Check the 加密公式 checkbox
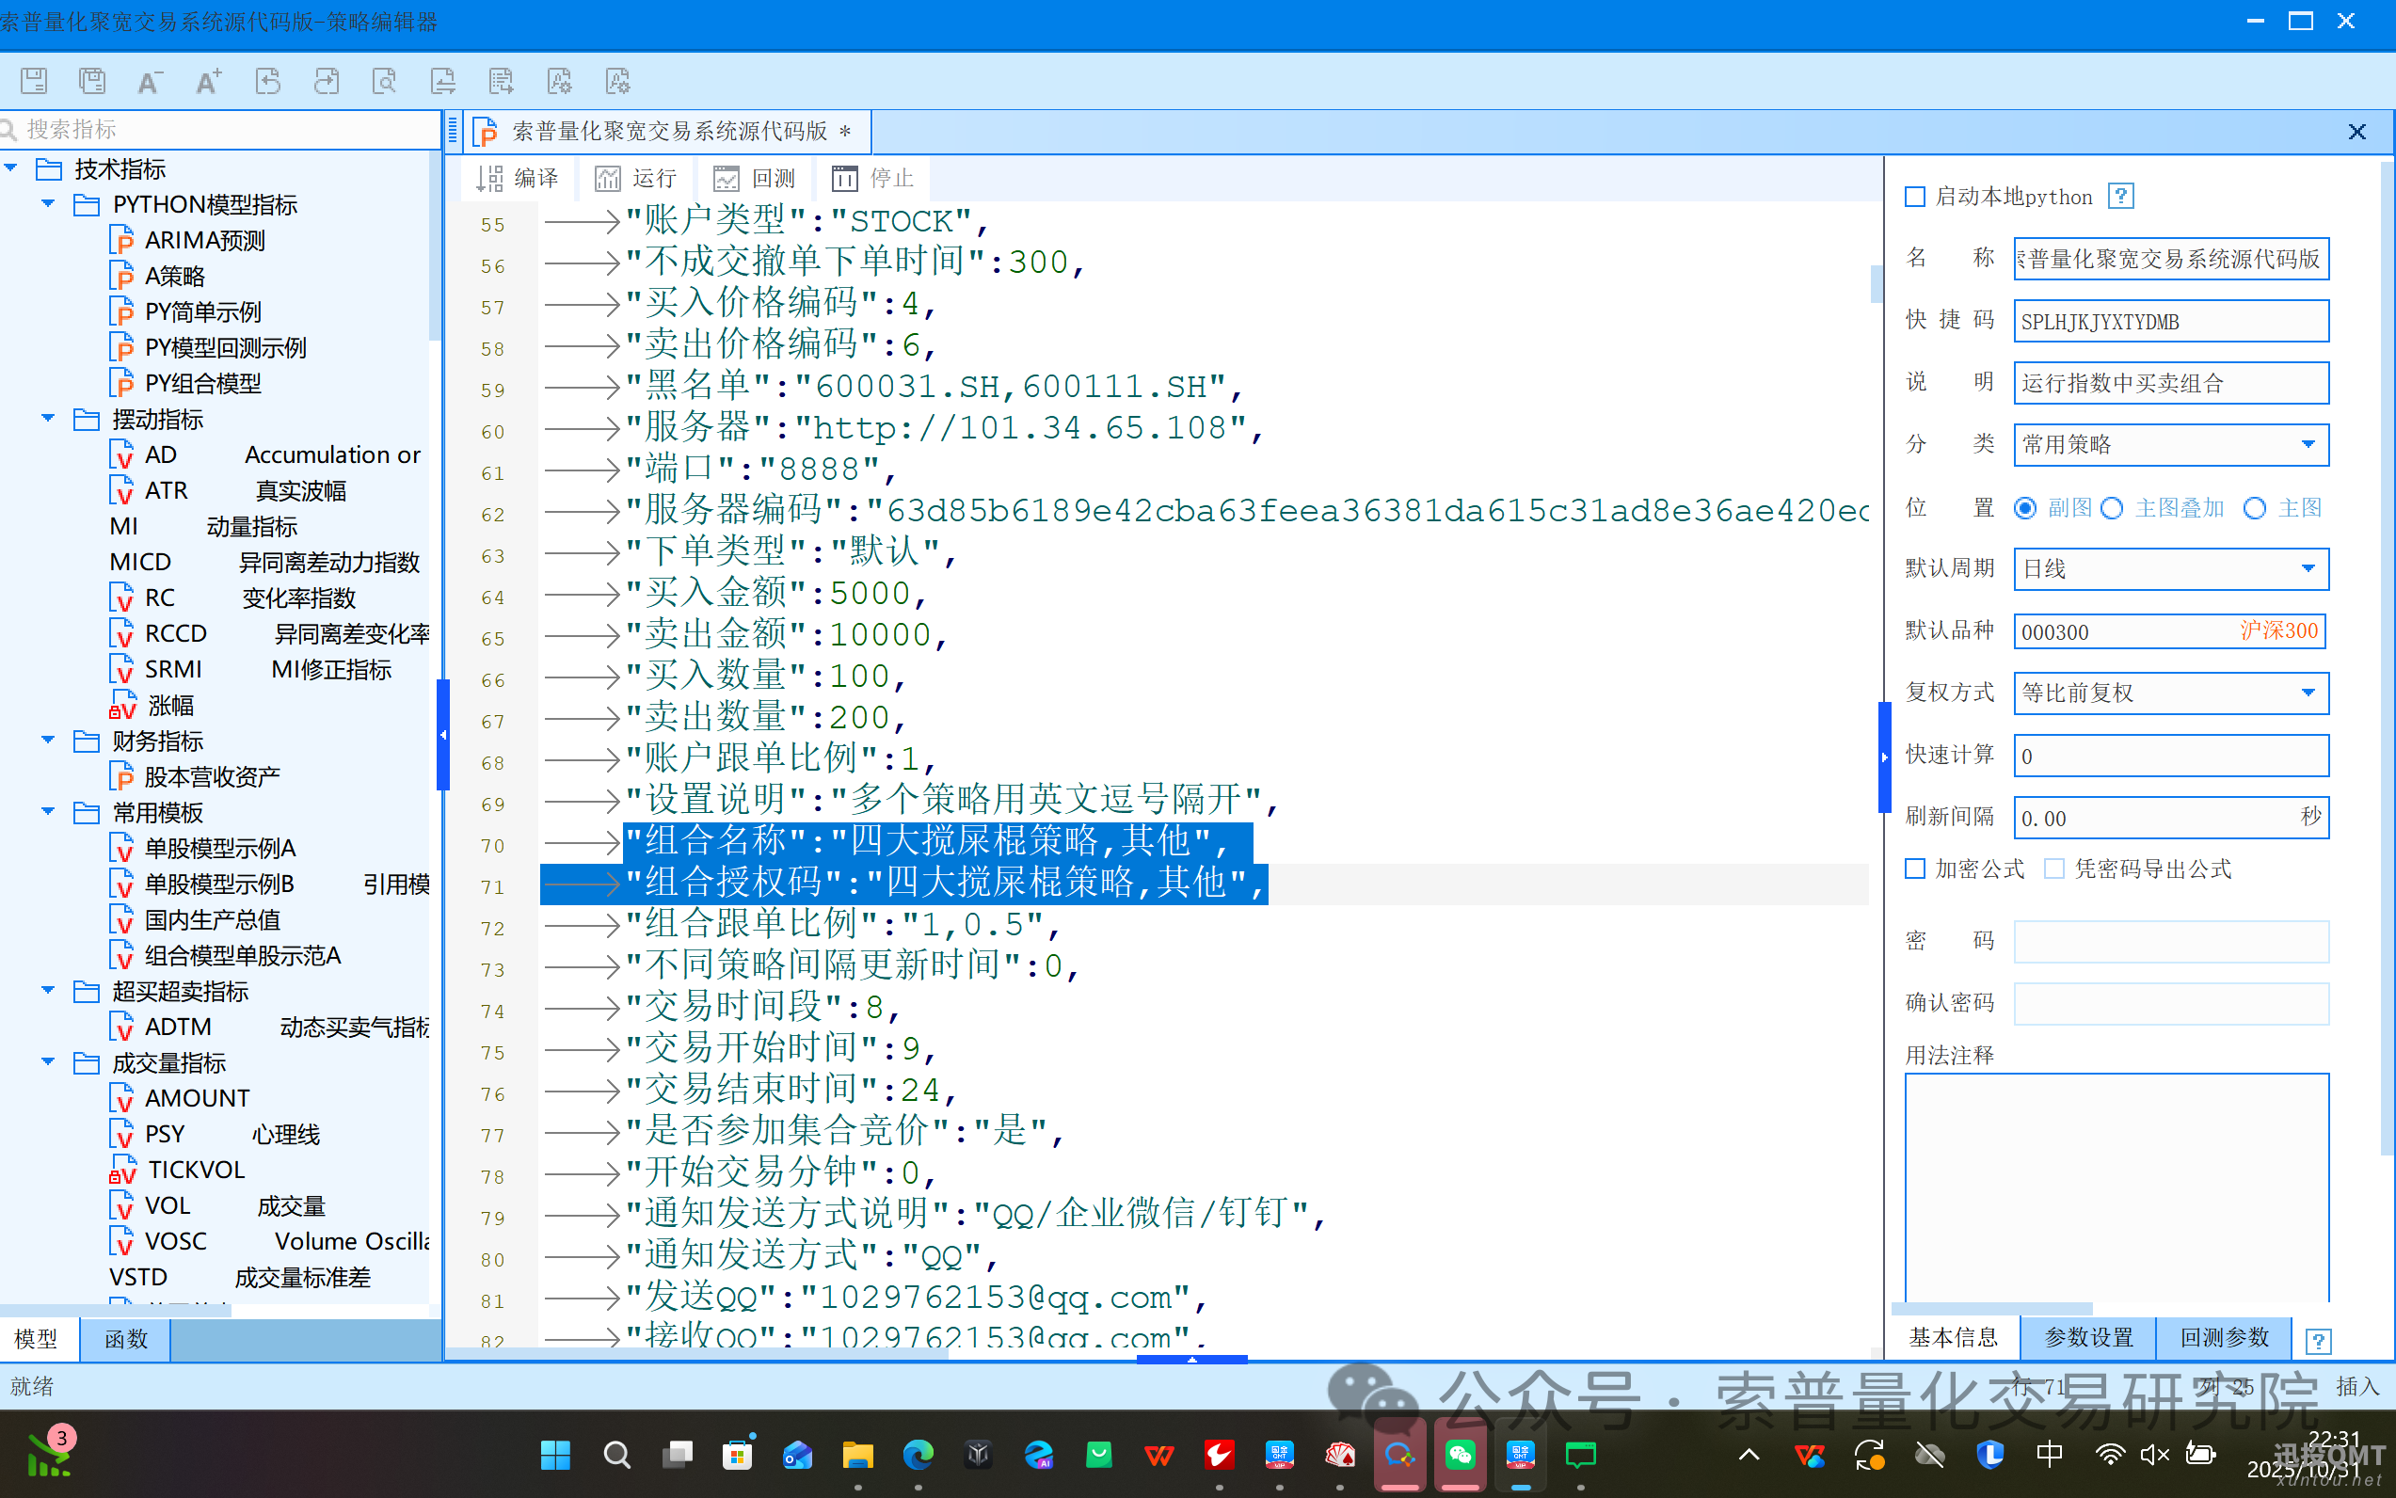Viewport: 2396px width, 1498px height. pyautogui.click(x=1914, y=868)
